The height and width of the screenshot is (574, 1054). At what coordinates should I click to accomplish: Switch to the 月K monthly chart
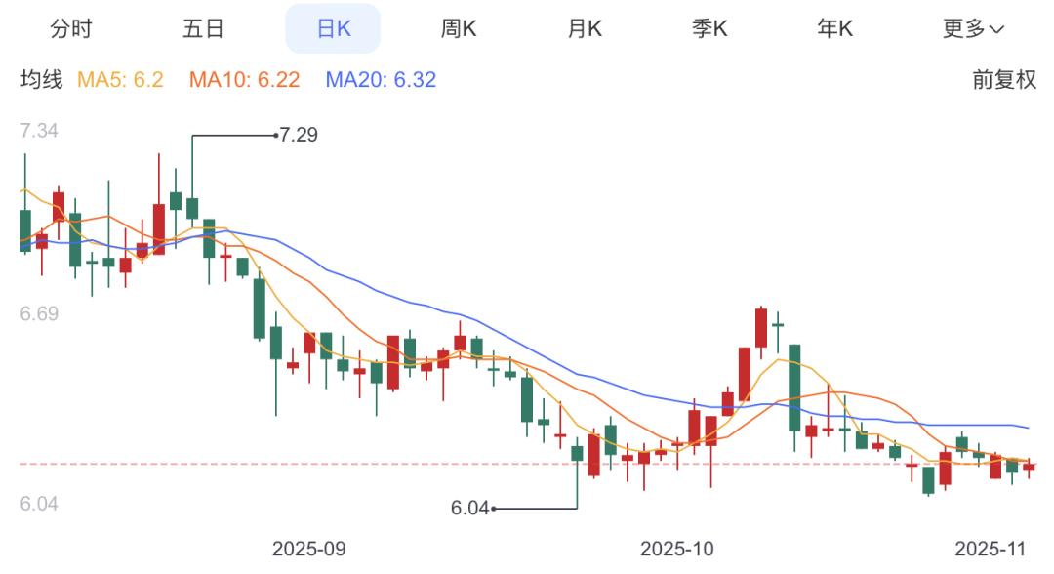(x=585, y=29)
